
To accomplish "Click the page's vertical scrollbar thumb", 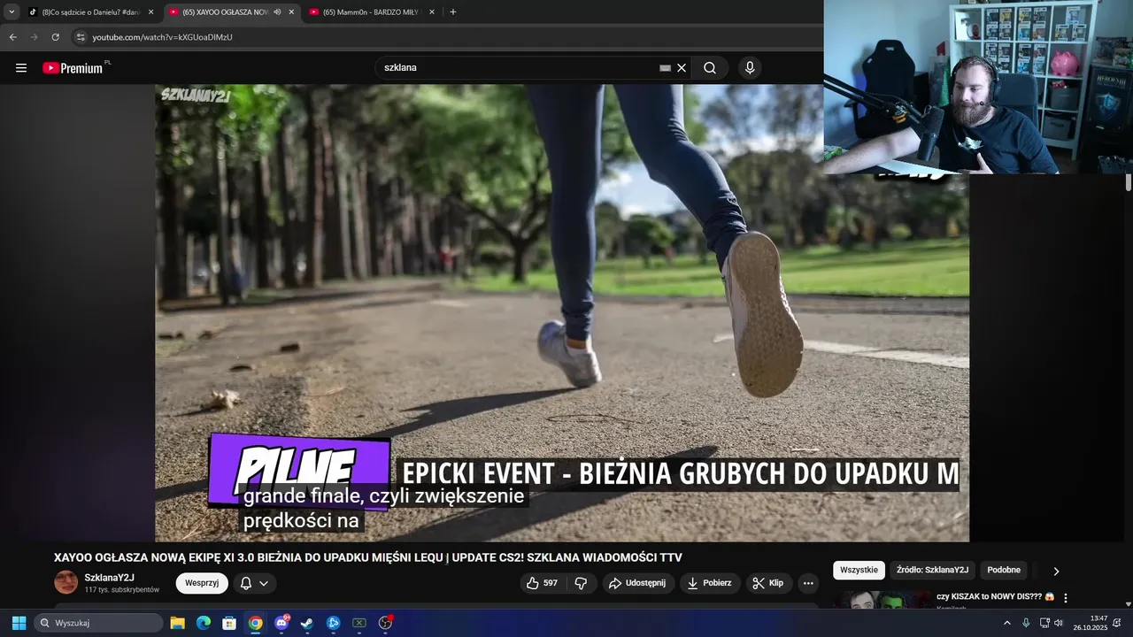I will pyautogui.click(x=1129, y=182).
